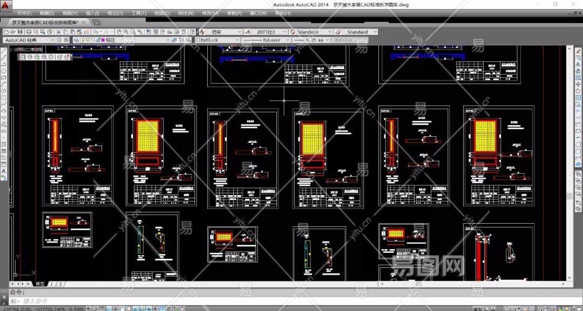Click the Open file icon
This screenshot has width=583, height=311.
pyautogui.click(x=12, y=32)
